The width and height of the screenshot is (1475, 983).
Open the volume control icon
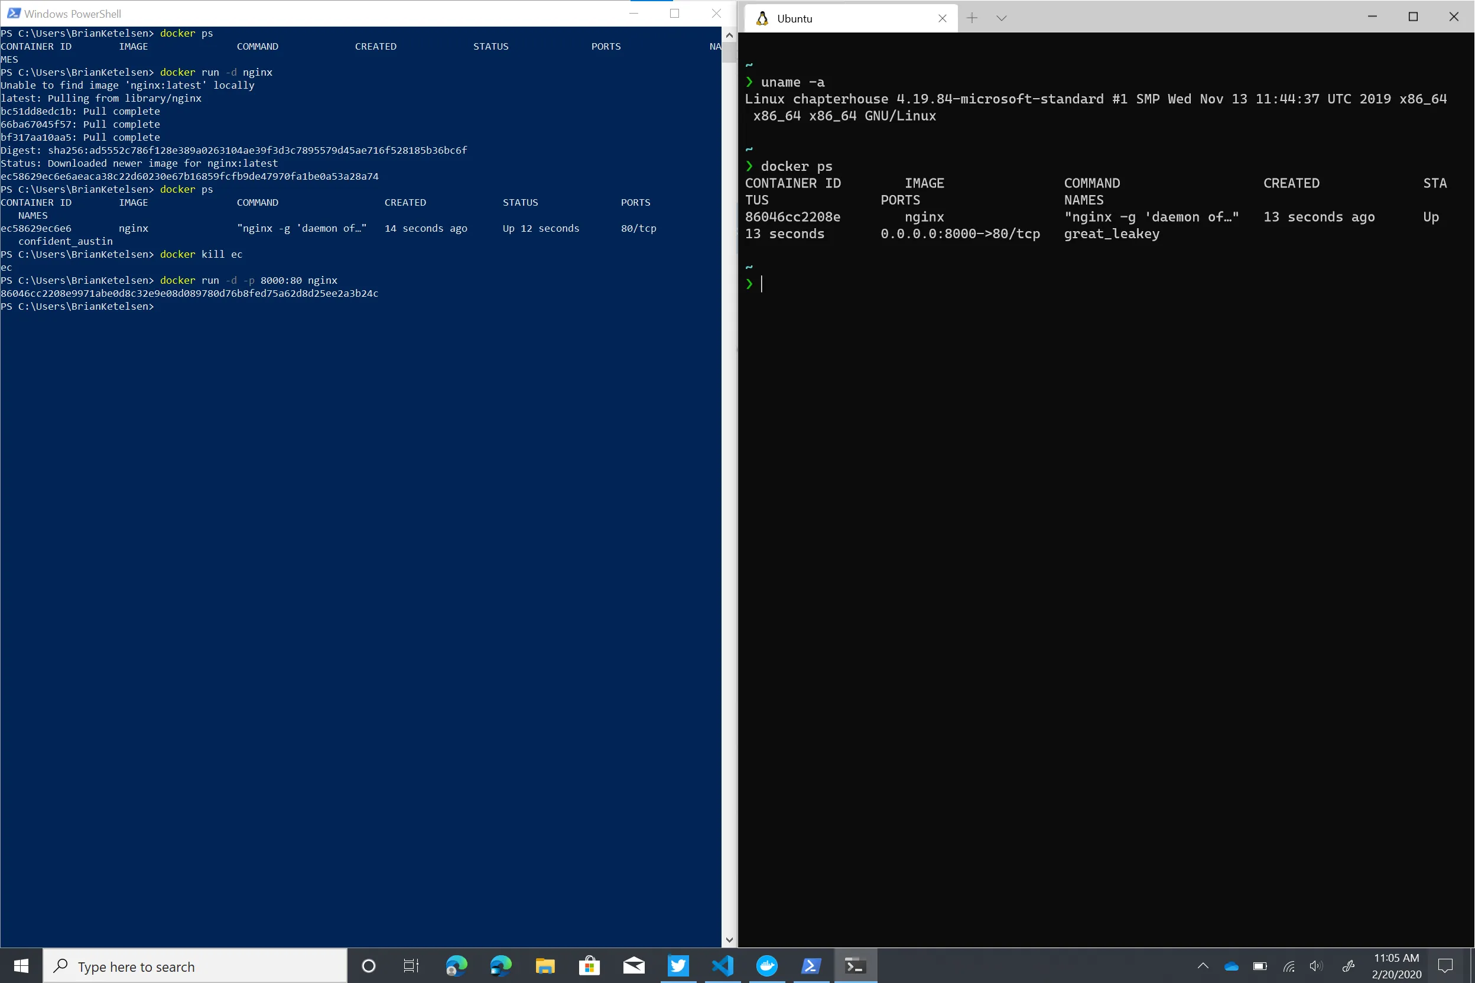click(x=1317, y=966)
